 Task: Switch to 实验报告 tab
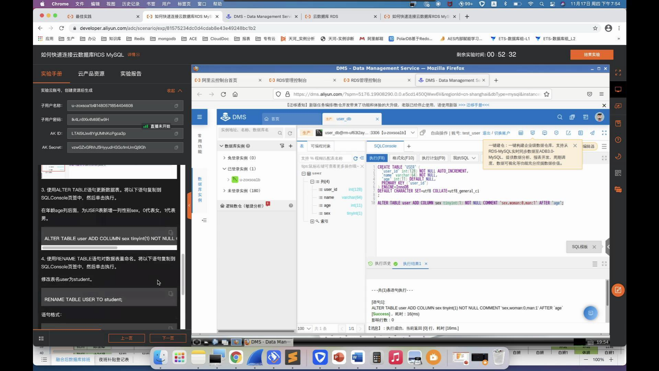pyautogui.click(x=131, y=74)
